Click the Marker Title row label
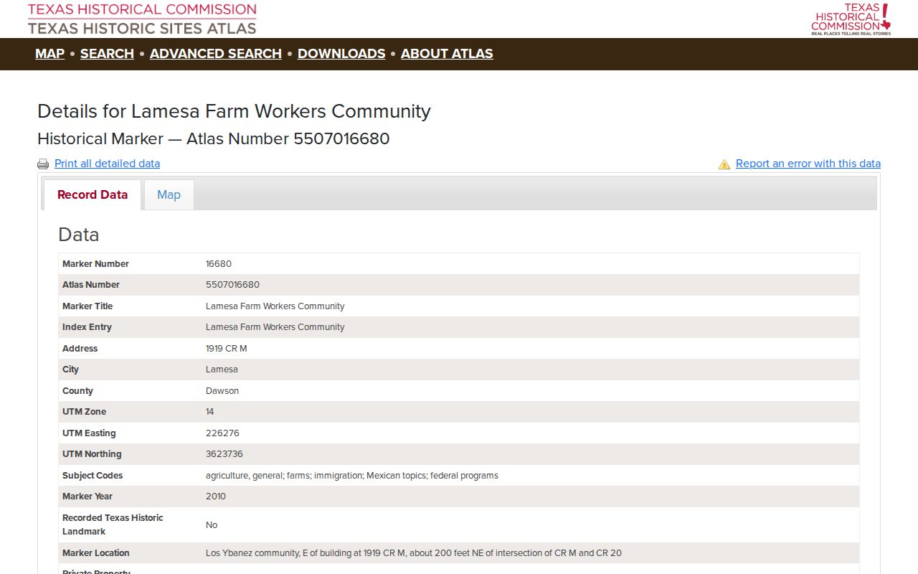This screenshot has height=574, width=918. click(x=87, y=306)
